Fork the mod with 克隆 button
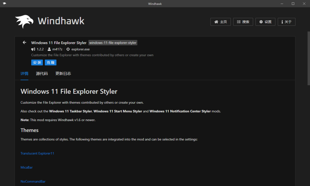The image size is (310, 186). coord(51,63)
